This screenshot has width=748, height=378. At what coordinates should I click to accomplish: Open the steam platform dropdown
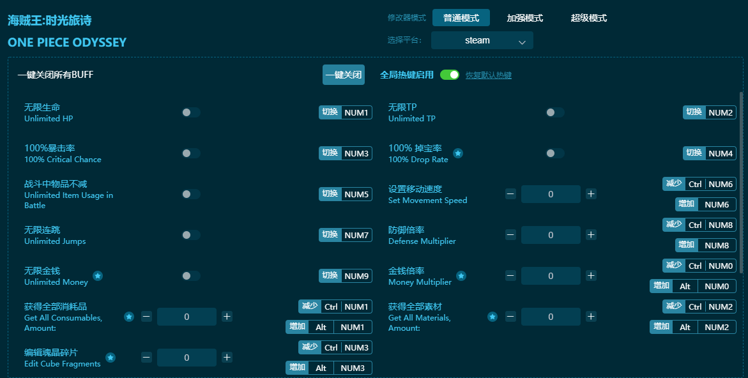(482, 40)
